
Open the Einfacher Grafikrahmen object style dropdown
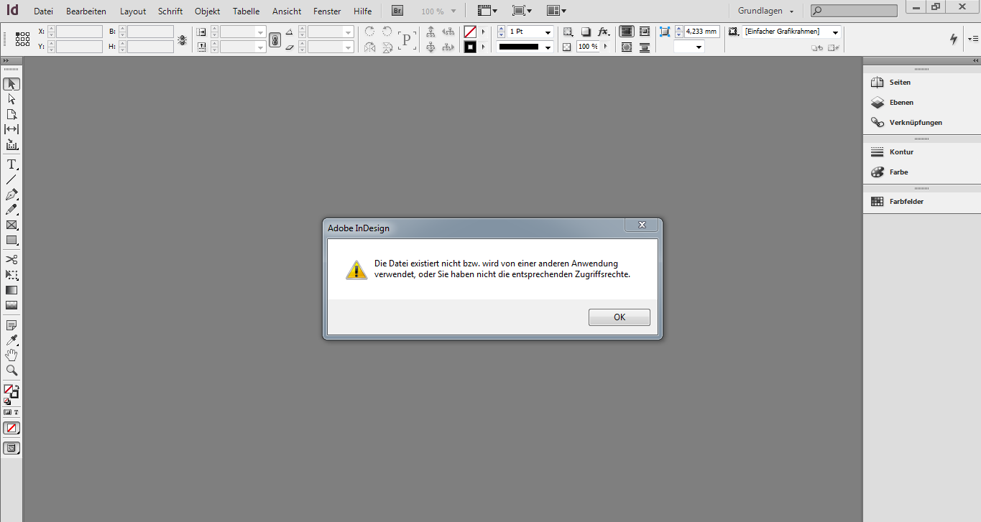tap(835, 32)
